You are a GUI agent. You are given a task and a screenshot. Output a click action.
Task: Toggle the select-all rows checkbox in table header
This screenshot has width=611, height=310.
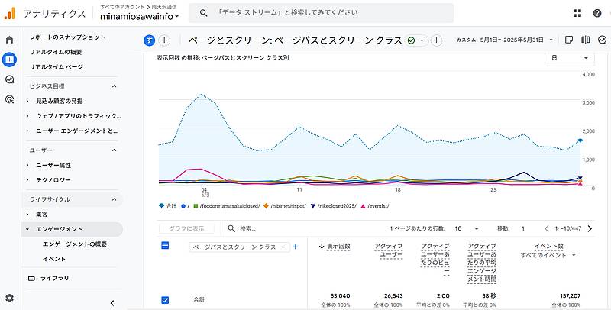point(165,245)
